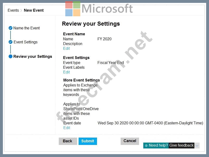Click the checkmark icon beside Event Settings
209x157 pixels.
point(11,42)
